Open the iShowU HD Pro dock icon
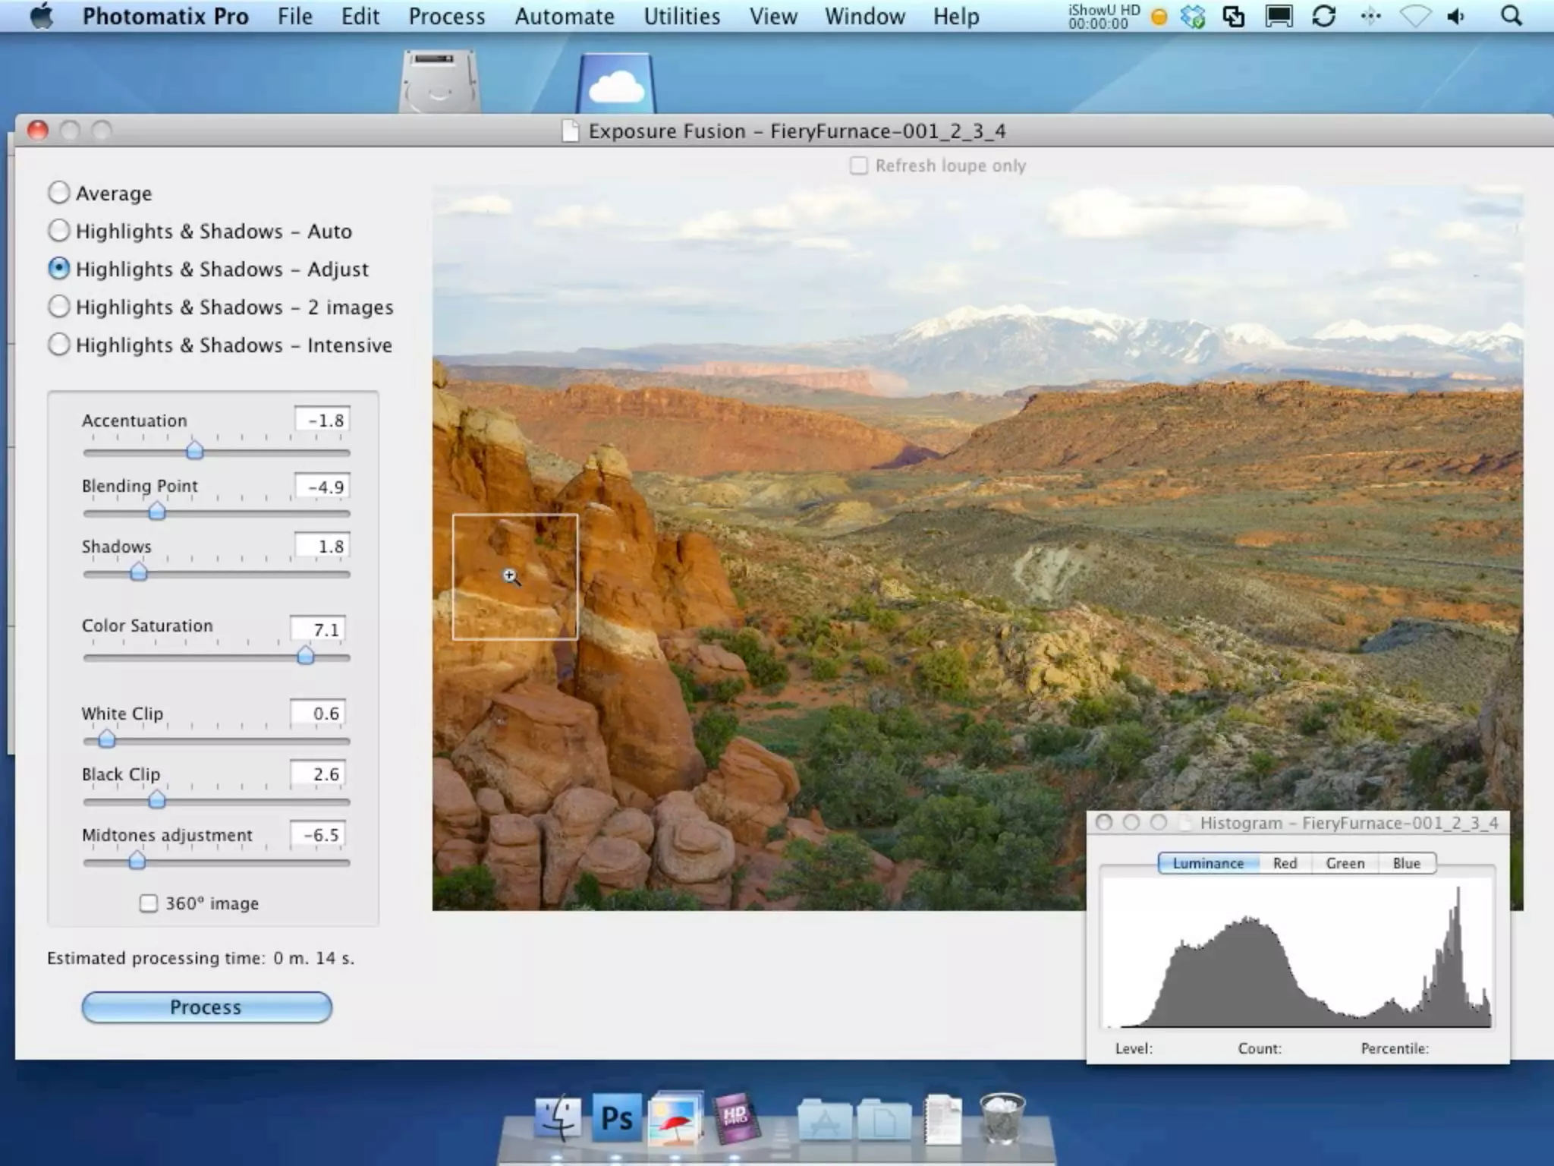 coord(735,1117)
